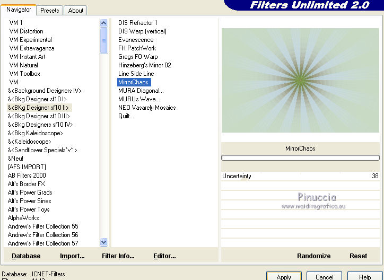Select VM Toolbox category
Screen dimensions: 384x280
pos(24,74)
